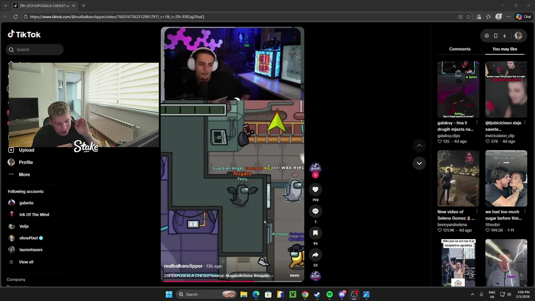Click the TikTok logo
Viewport: 535px width, 301px height.
pyautogui.click(x=24, y=34)
